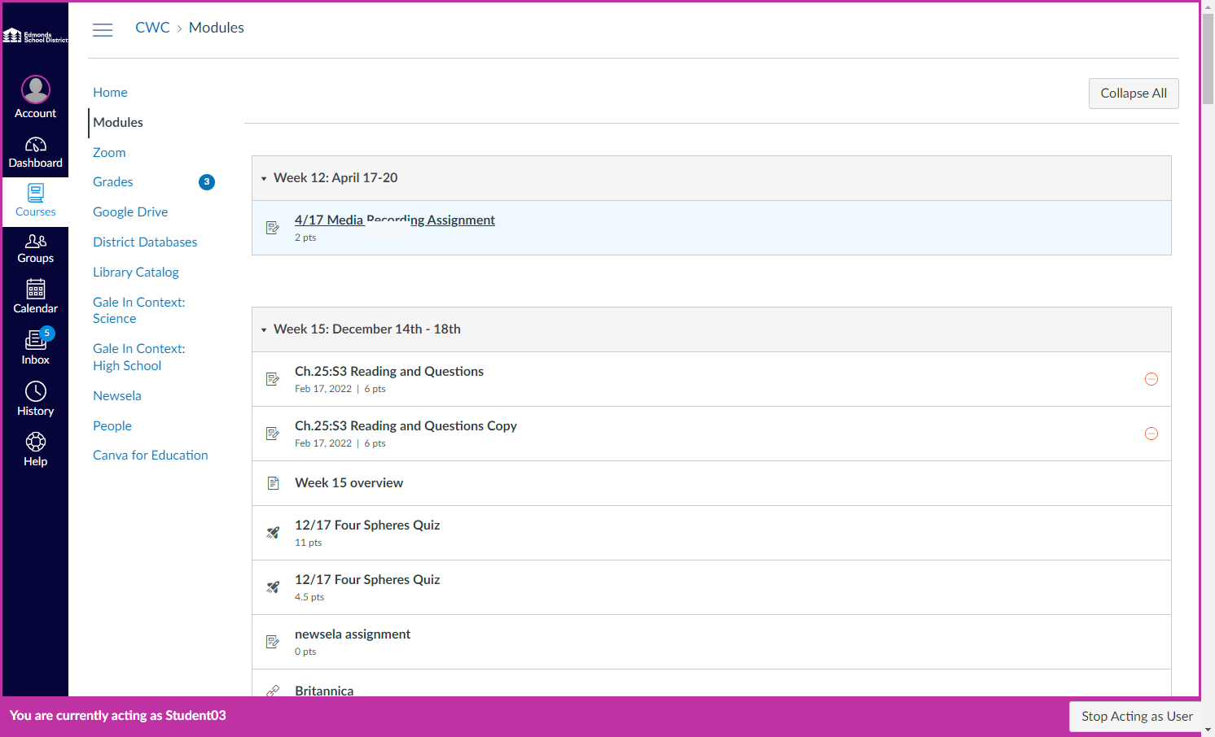Screen dimensions: 1215x737
Task: Open the newsela assignment link
Action: coord(353,635)
